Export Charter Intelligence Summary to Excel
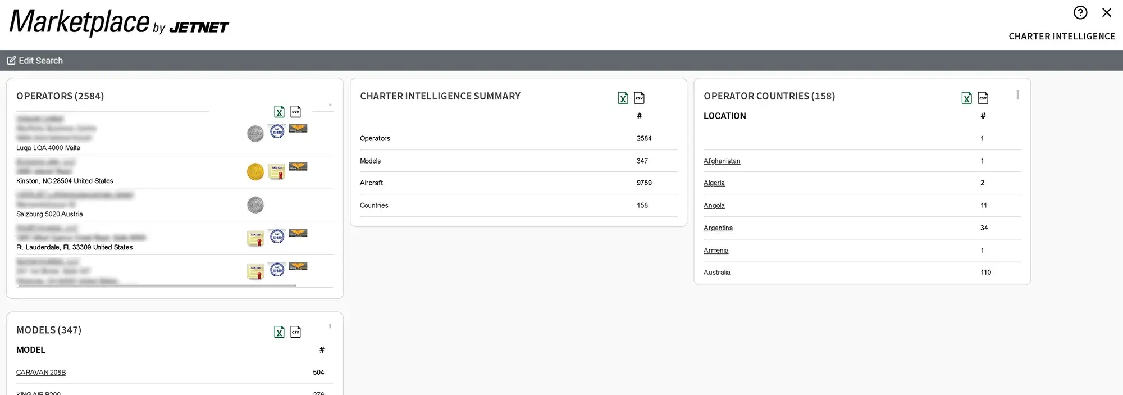This screenshot has height=395, width=1123. [x=623, y=98]
